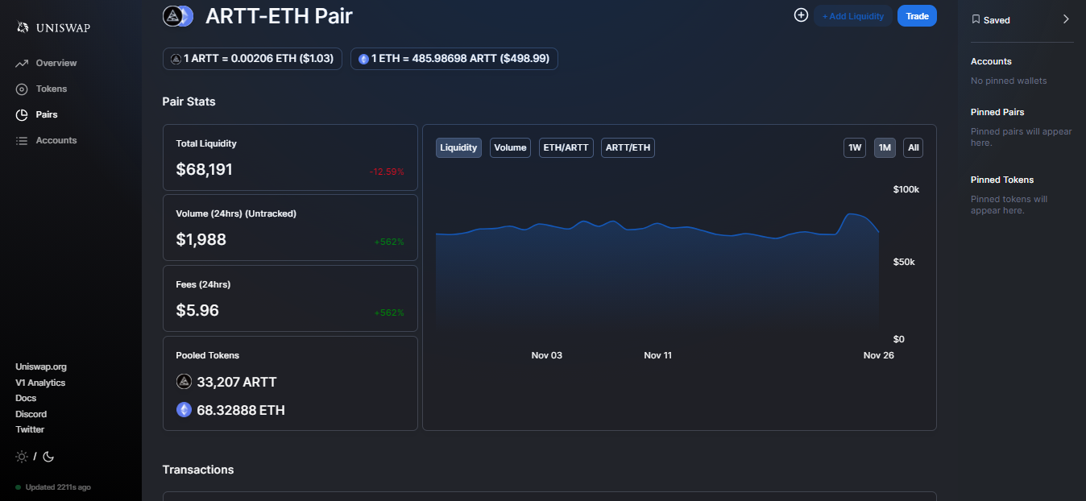The width and height of the screenshot is (1086, 501).
Task: Select the ARTT/ETH rate chart
Action: (x=628, y=147)
